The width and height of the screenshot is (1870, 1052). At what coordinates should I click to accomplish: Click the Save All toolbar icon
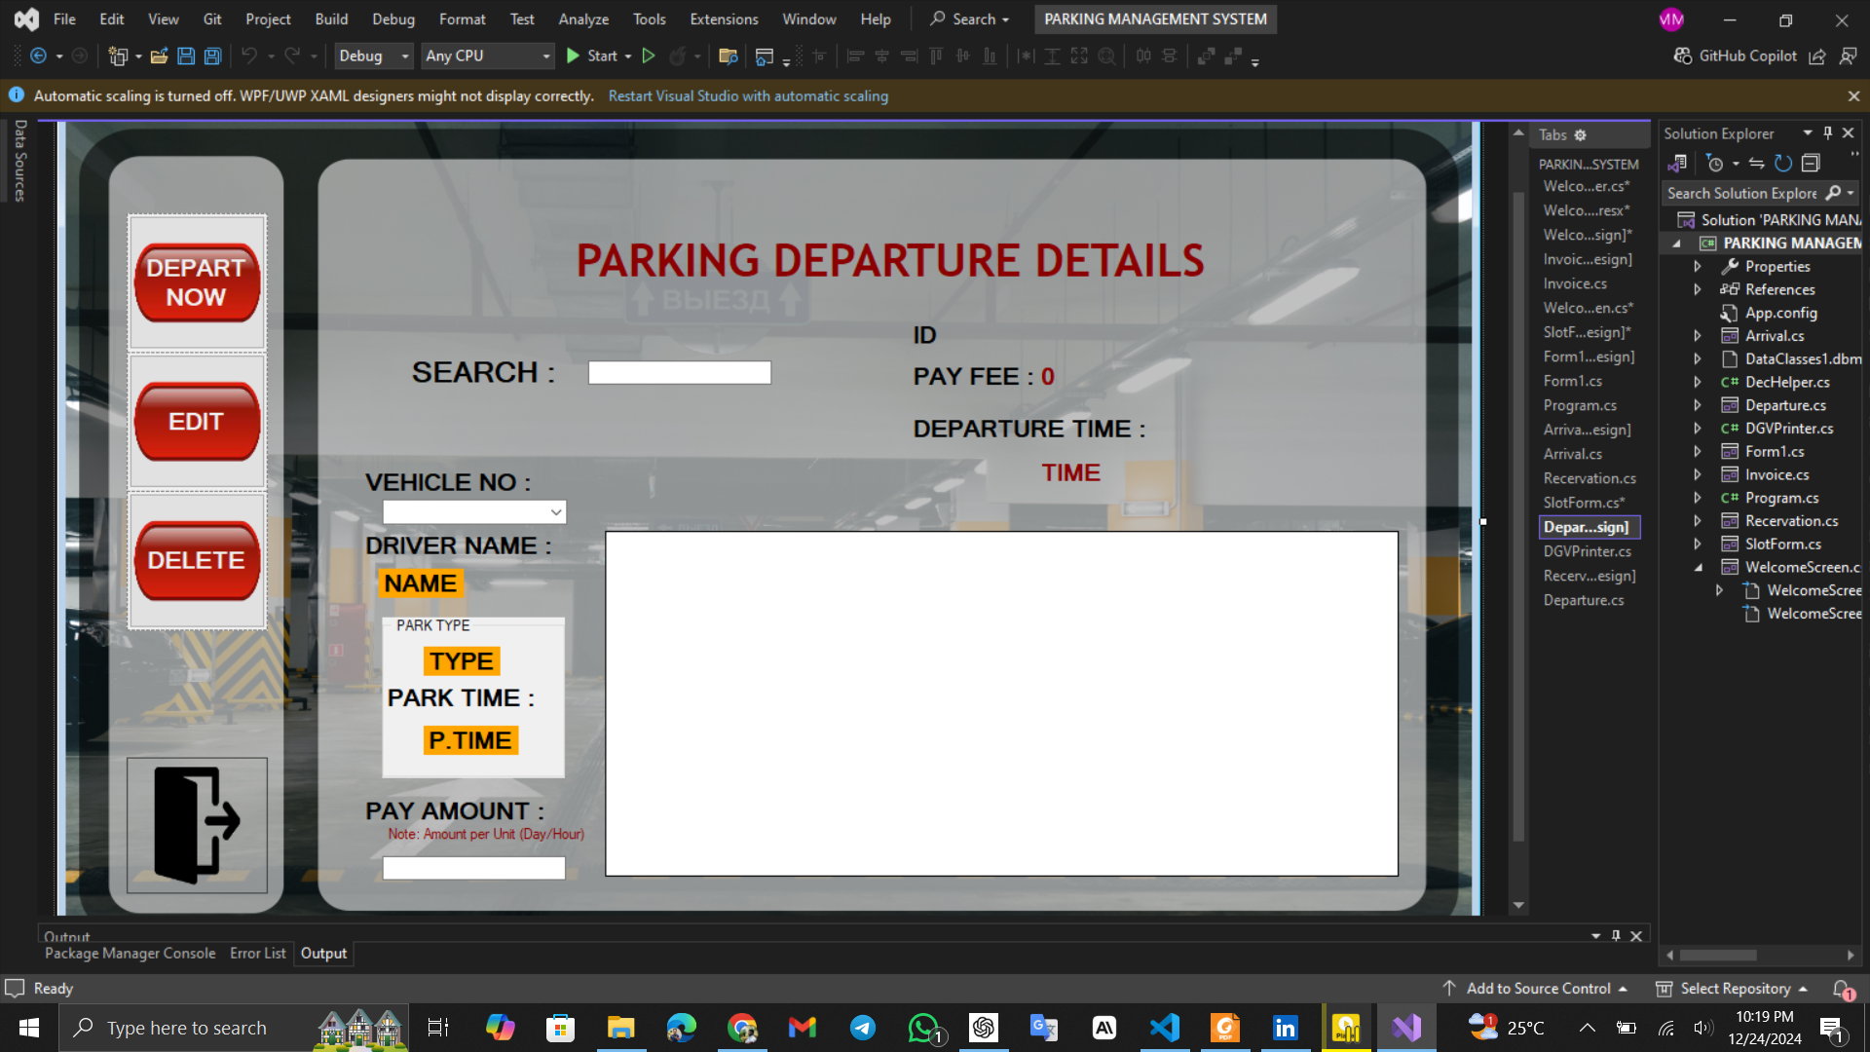(212, 56)
